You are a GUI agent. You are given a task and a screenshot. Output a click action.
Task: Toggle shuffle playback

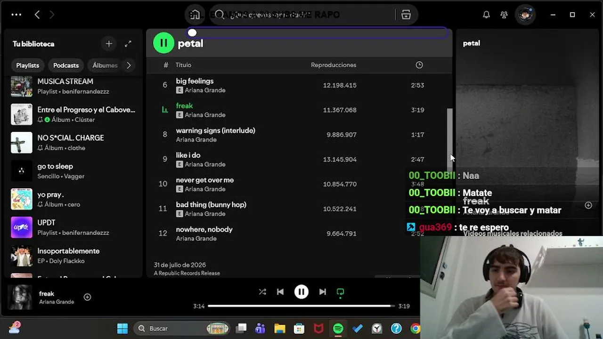(x=262, y=292)
